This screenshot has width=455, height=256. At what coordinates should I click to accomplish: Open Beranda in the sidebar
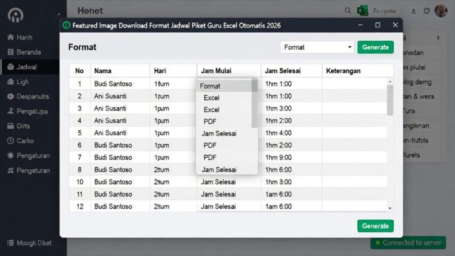(x=29, y=52)
